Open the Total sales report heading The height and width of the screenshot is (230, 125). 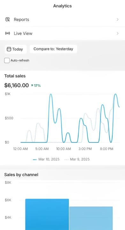15,76
